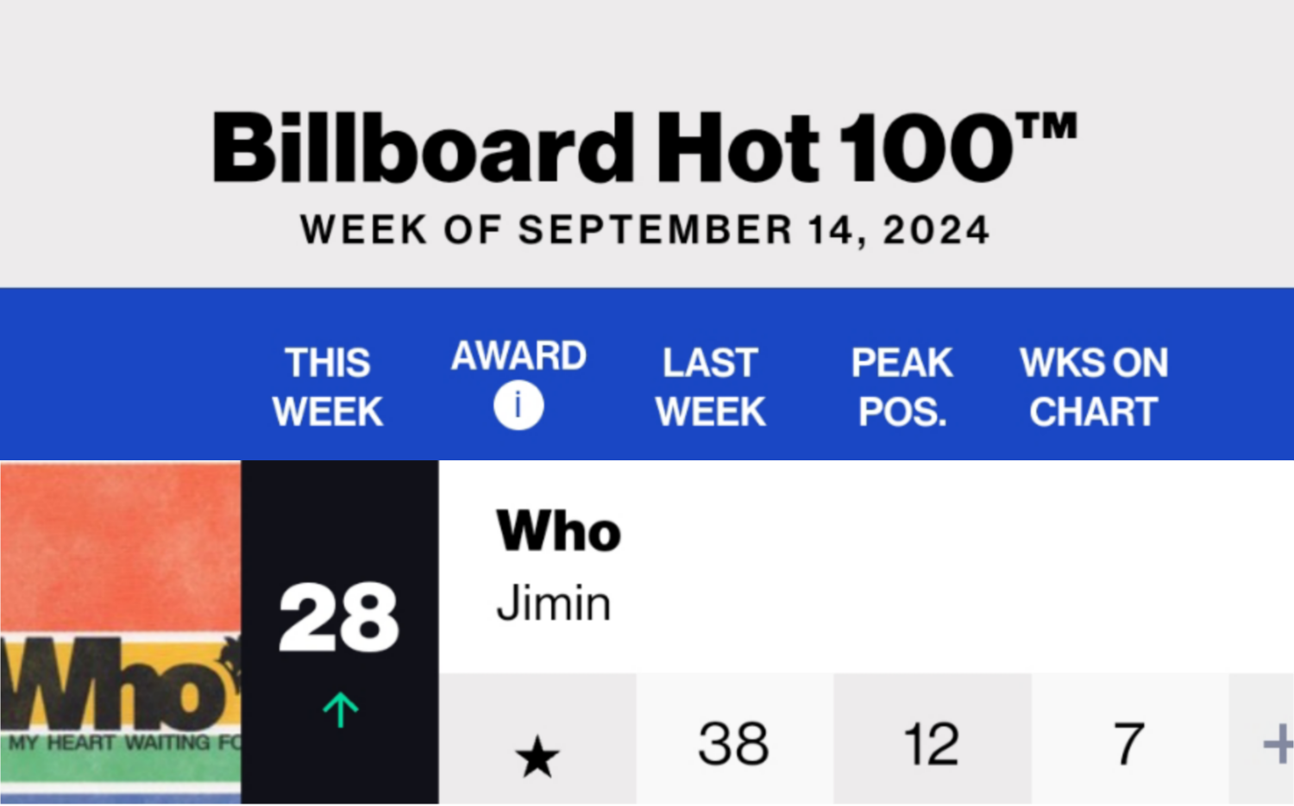Click the Week of September 14, 2024 date
This screenshot has height=806, width=1294.
pyautogui.click(x=645, y=230)
